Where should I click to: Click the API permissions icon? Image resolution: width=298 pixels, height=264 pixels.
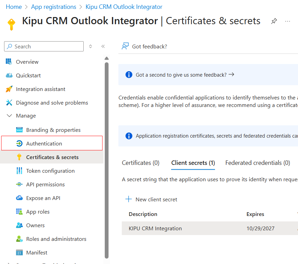(19, 184)
